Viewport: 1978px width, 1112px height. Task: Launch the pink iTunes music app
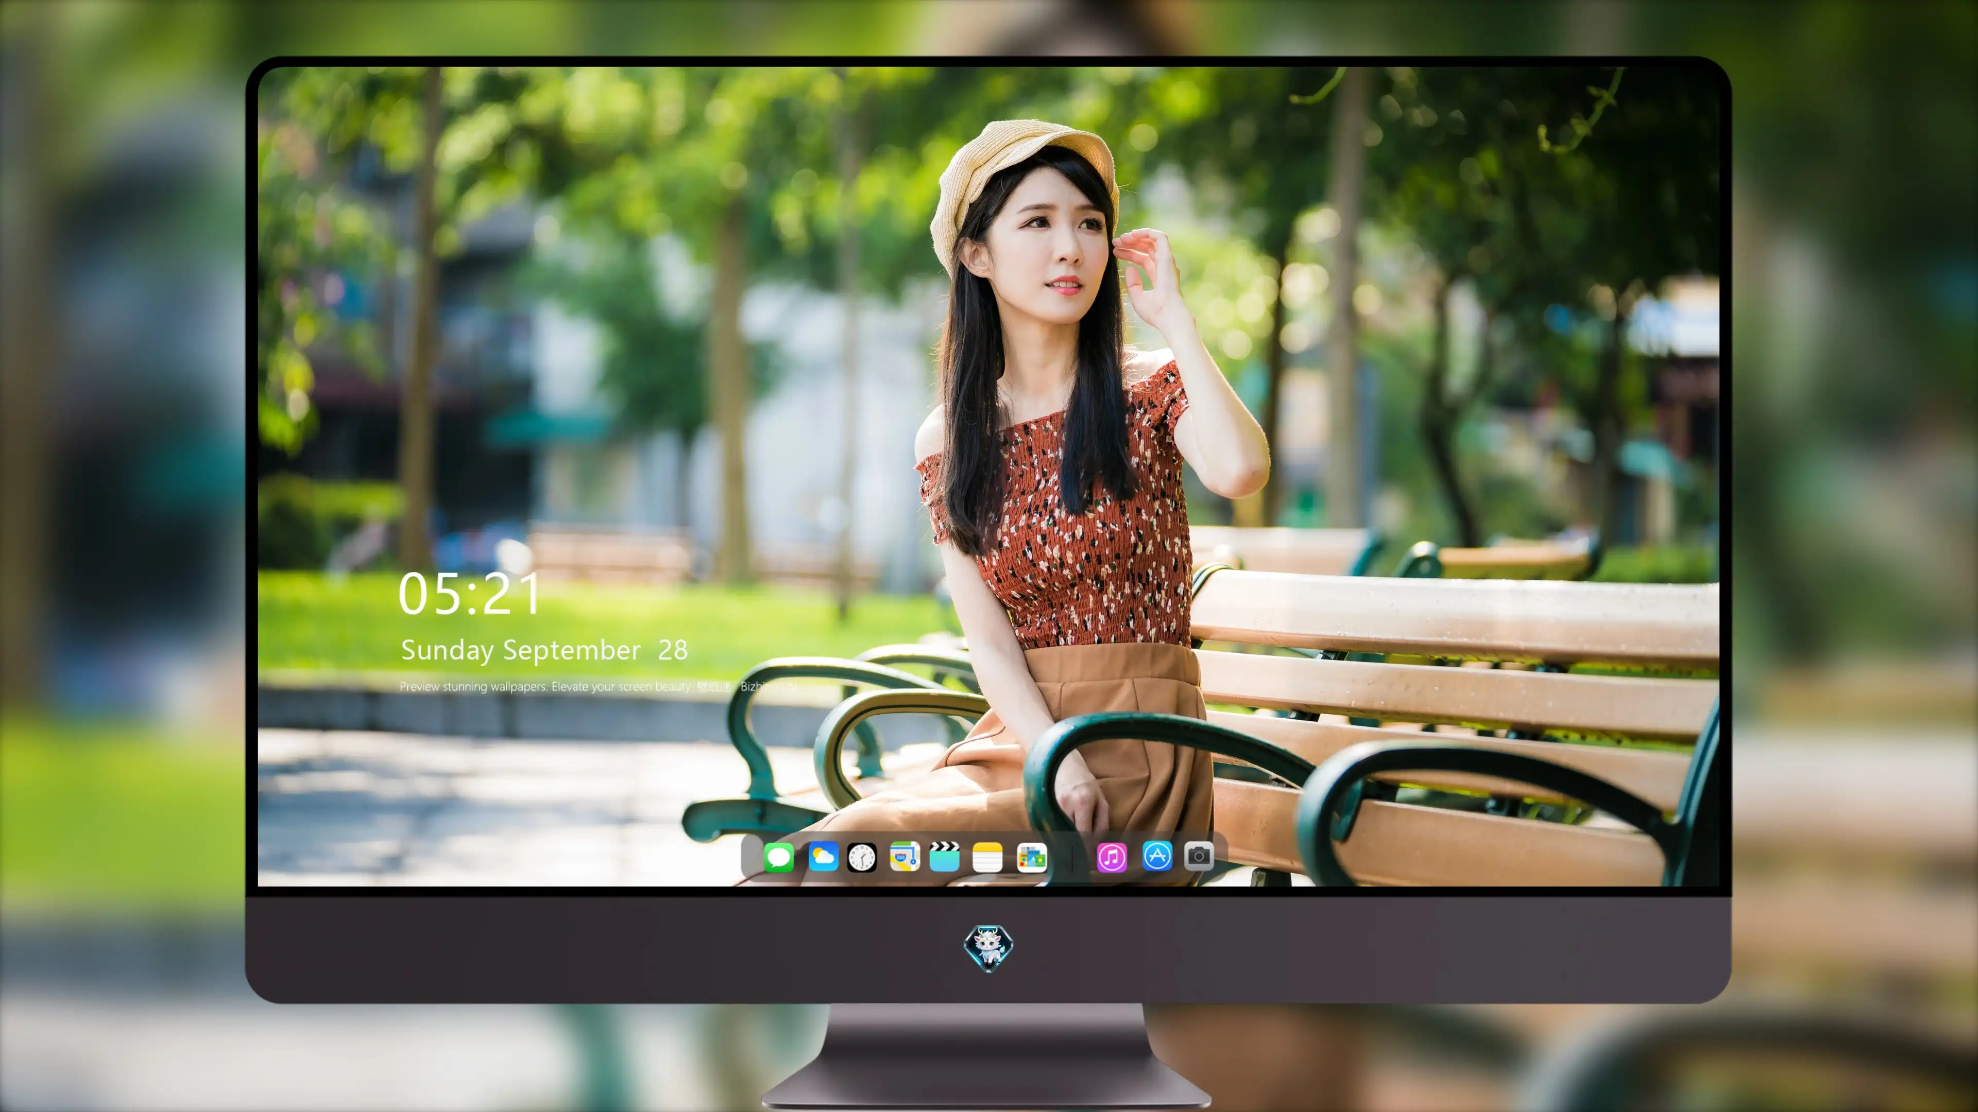[1112, 857]
